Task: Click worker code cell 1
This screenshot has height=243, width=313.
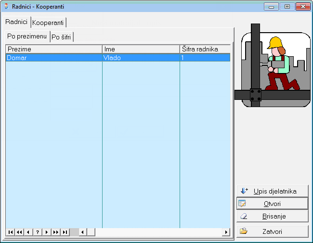Action: pos(205,58)
